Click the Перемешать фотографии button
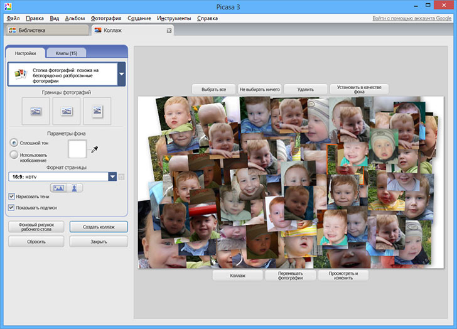Image resolution: width=457 pixels, height=329 pixels. [290, 276]
